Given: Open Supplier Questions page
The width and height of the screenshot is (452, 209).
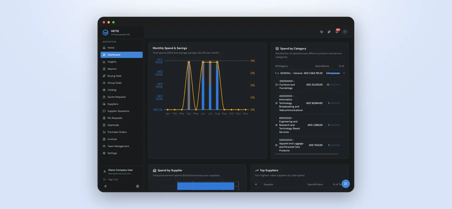Looking at the screenshot, I should 122,111.
